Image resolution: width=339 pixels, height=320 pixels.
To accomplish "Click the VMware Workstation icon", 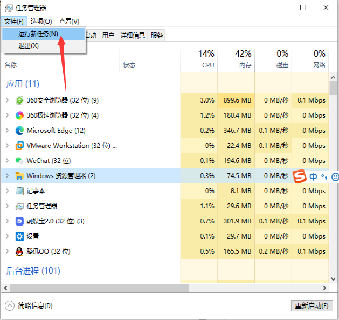I will point(19,146).
